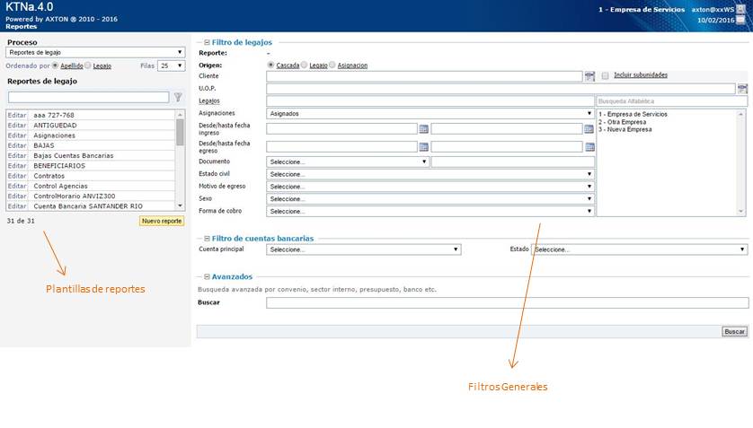Enable the Incluir subunidades checkbox
This screenshot has width=753, height=428.
click(606, 75)
